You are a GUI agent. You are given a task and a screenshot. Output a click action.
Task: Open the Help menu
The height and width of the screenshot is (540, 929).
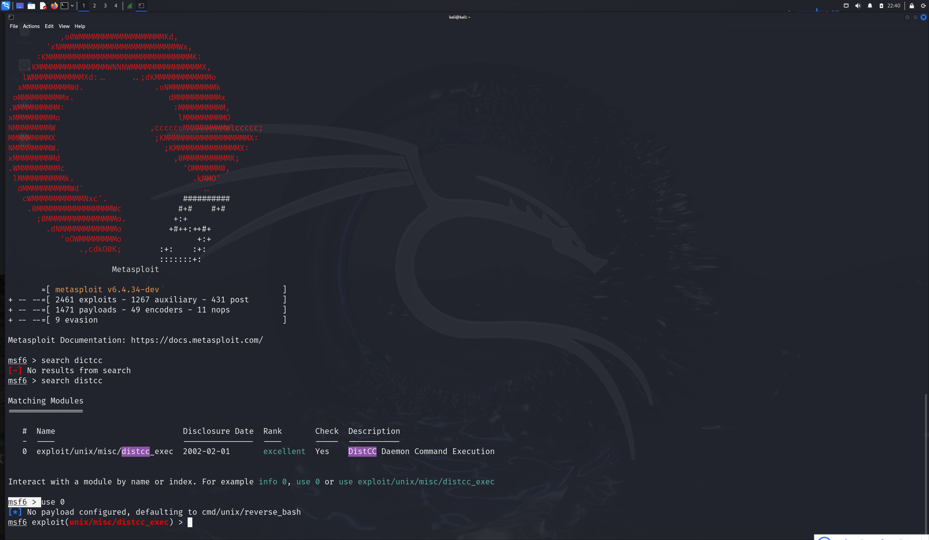[80, 26]
